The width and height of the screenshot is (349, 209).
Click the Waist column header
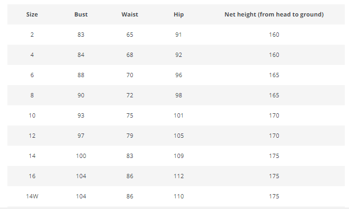(130, 14)
